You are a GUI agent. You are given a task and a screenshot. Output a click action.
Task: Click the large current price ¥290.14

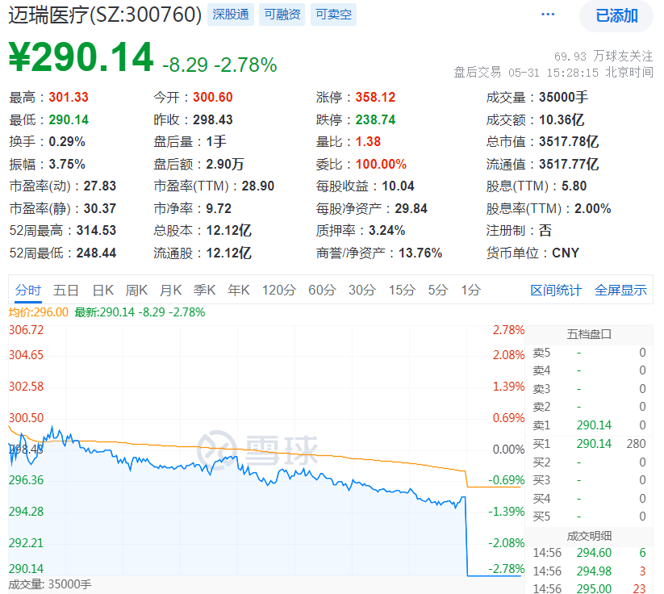(81, 57)
